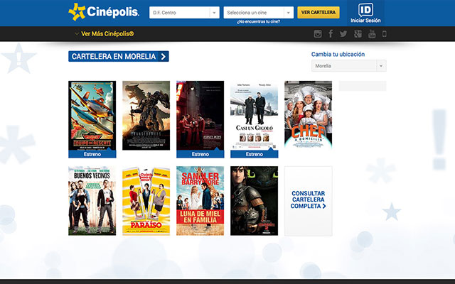This screenshot has height=284, width=455.
Task: Open the CARTELERA EN MORELIA heading link
Action: [x=119, y=56]
